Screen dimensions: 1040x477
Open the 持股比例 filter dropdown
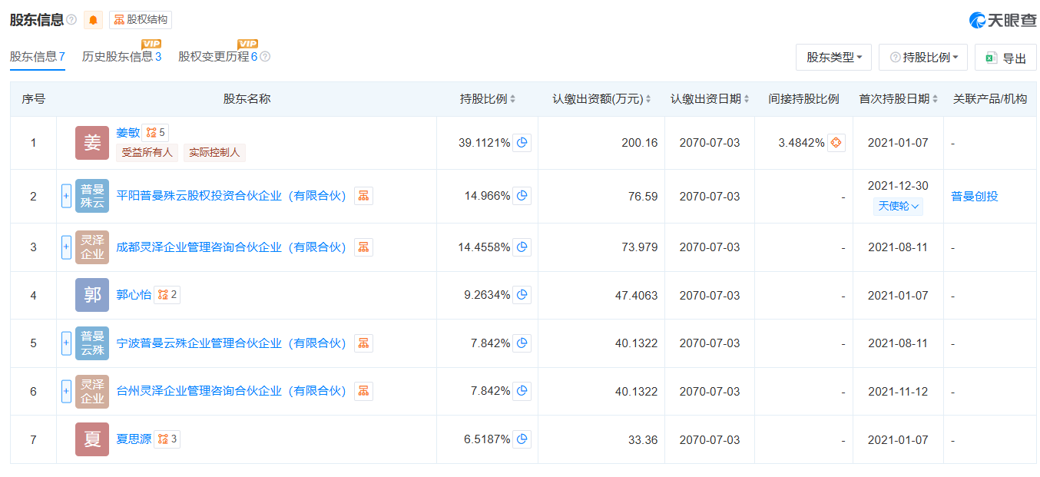point(922,57)
